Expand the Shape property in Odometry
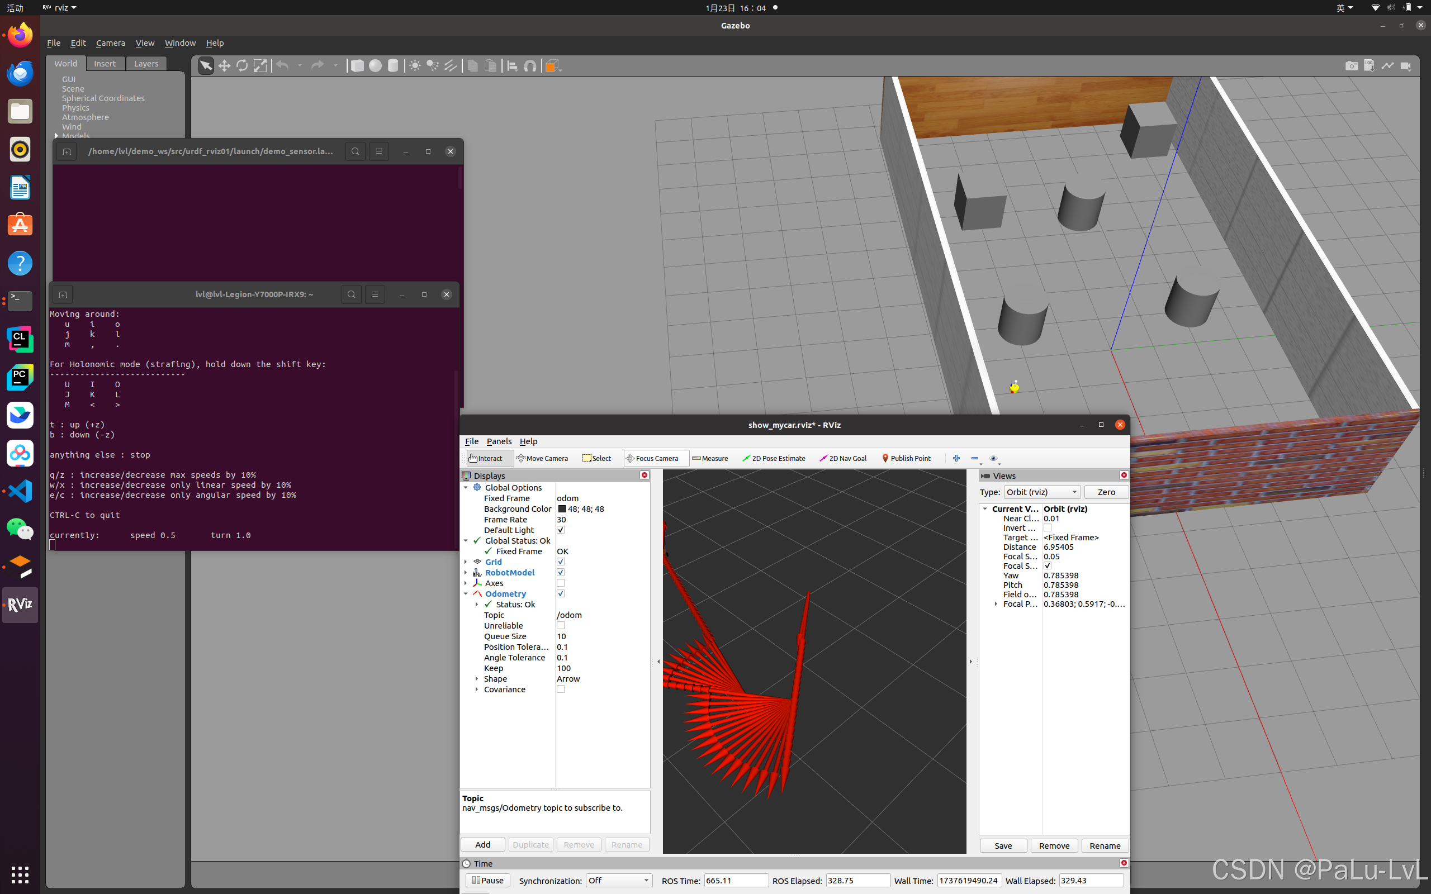The width and height of the screenshot is (1431, 894). pyautogui.click(x=477, y=679)
